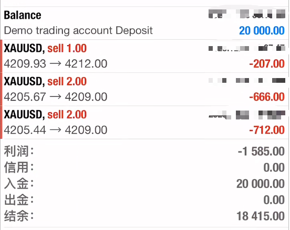Click the Balance heading text

pyautogui.click(x=23, y=15)
